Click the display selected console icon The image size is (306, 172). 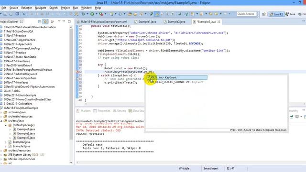click(x=297, y=117)
